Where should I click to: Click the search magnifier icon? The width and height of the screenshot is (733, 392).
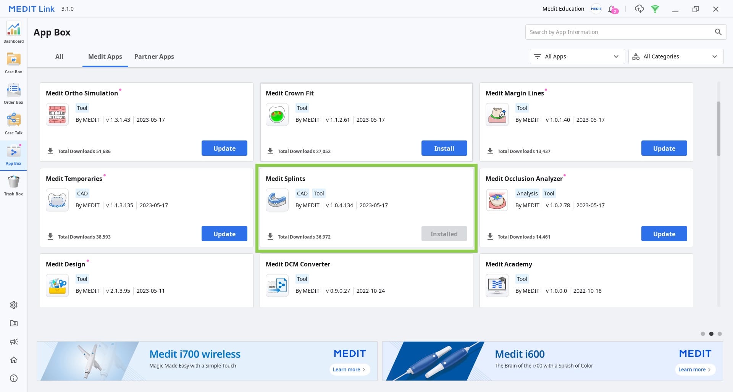tap(718, 32)
